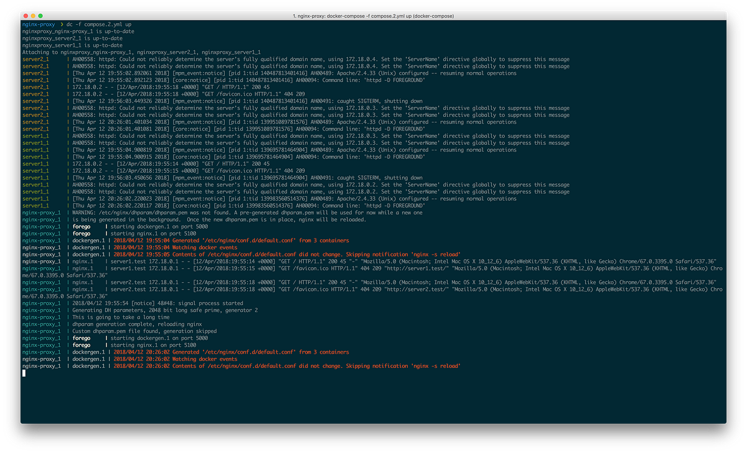Click the 'server2.test' GET / HTTP/1.1 log line
This screenshot has height=453, width=747.
coord(369,282)
